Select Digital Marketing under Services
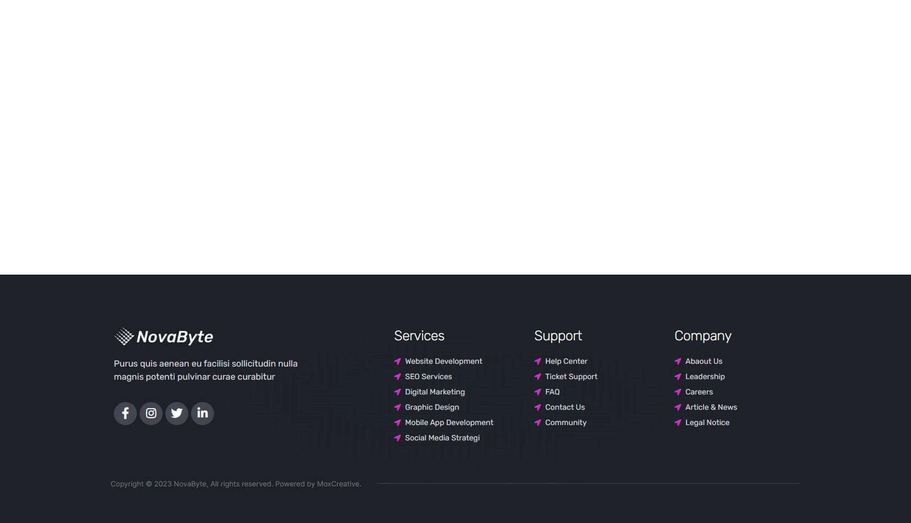Viewport: 911px width, 523px height. pyautogui.click(x=434, y=392)
